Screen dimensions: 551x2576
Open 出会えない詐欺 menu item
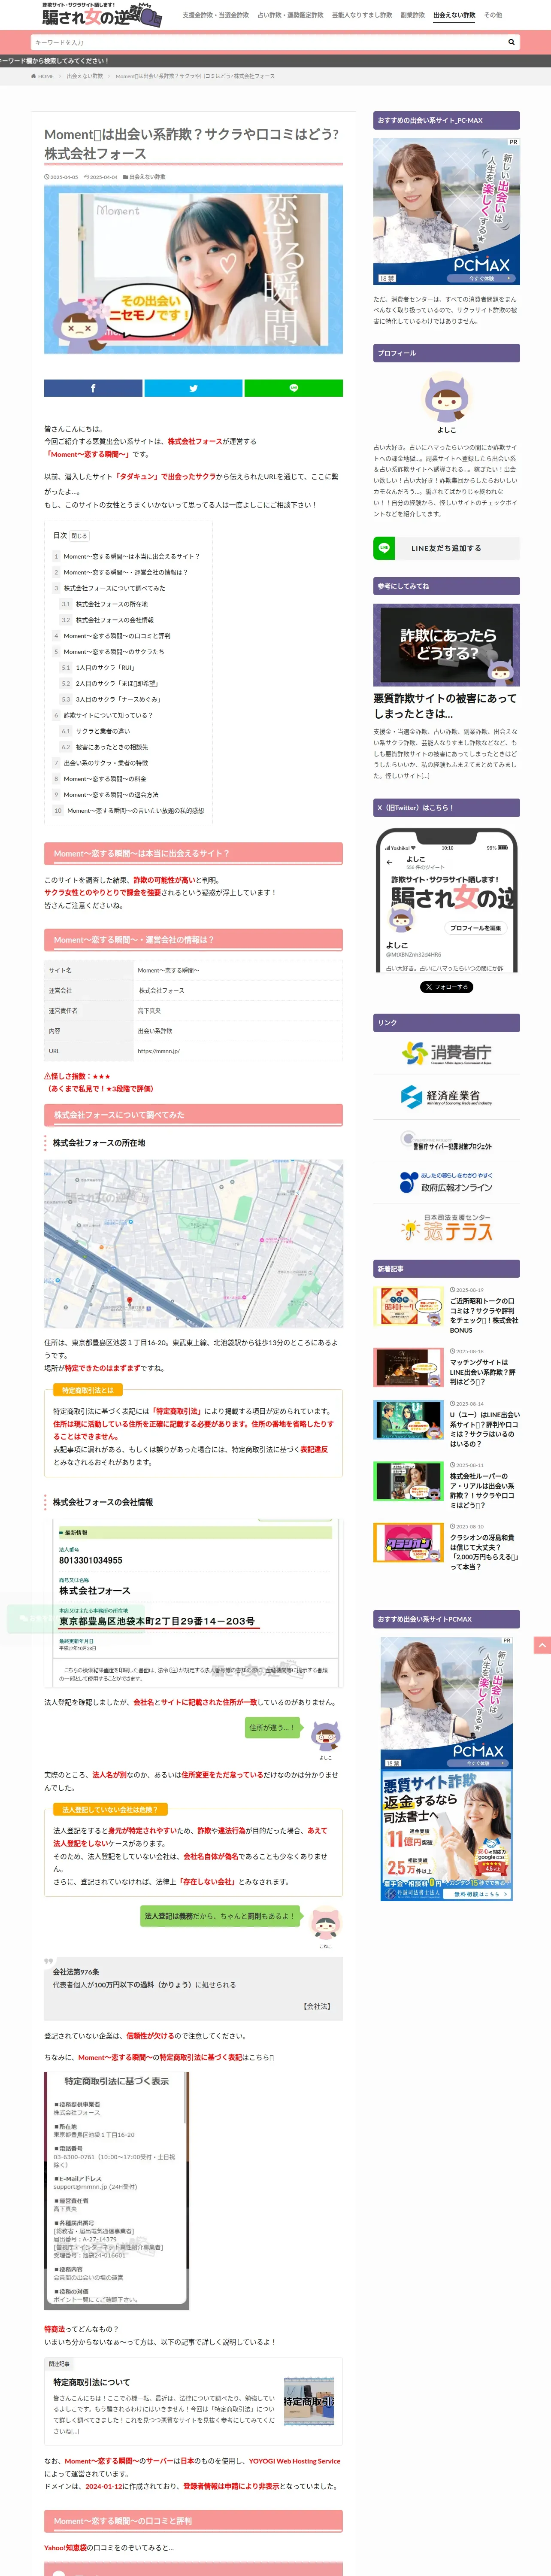(x=454, y=15)
